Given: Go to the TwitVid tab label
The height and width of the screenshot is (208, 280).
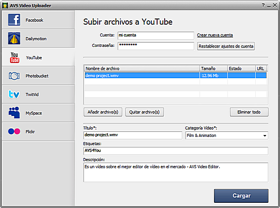Looking at the screenshot, I should 32,94.
